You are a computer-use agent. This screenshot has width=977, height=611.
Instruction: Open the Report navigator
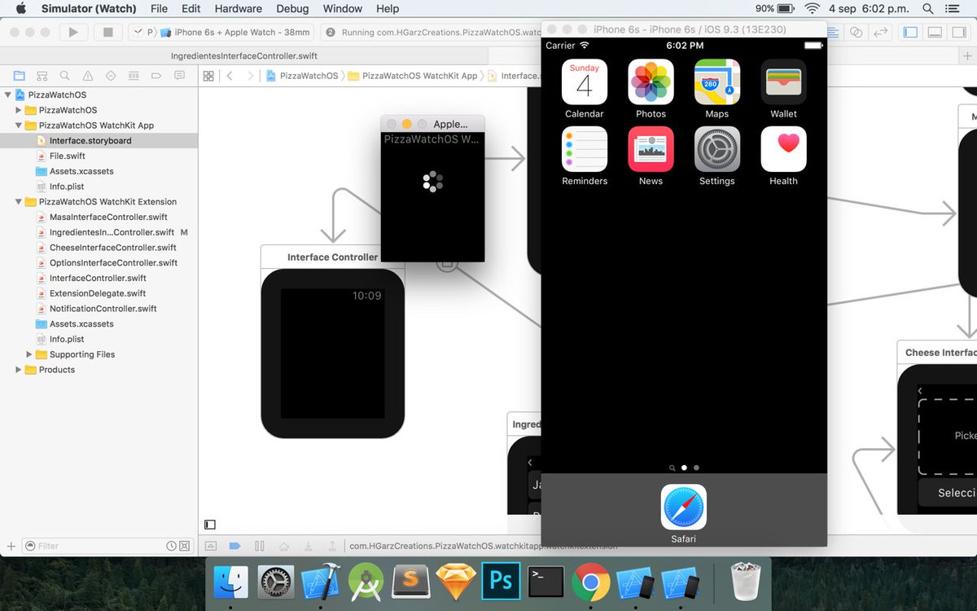click(x=179, y=76)
